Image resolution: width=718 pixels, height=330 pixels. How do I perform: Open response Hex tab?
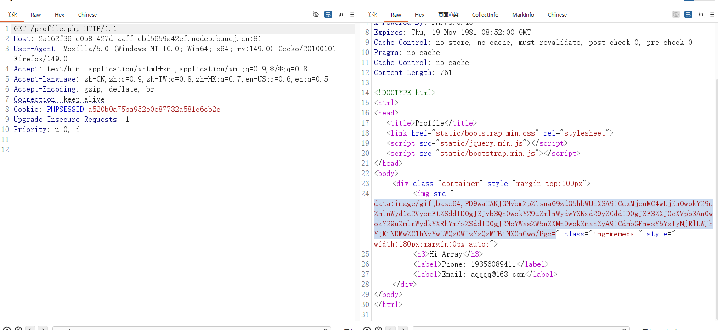click(x=420, y=15)
